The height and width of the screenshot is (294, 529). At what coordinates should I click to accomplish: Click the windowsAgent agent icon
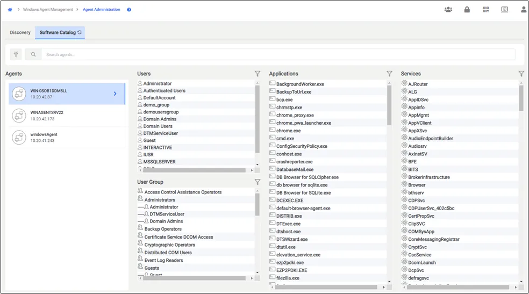[x=19, y=138]
